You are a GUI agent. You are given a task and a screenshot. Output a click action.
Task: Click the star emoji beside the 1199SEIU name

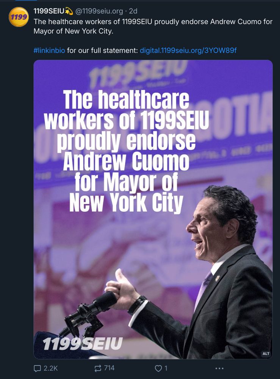(69, 11)
